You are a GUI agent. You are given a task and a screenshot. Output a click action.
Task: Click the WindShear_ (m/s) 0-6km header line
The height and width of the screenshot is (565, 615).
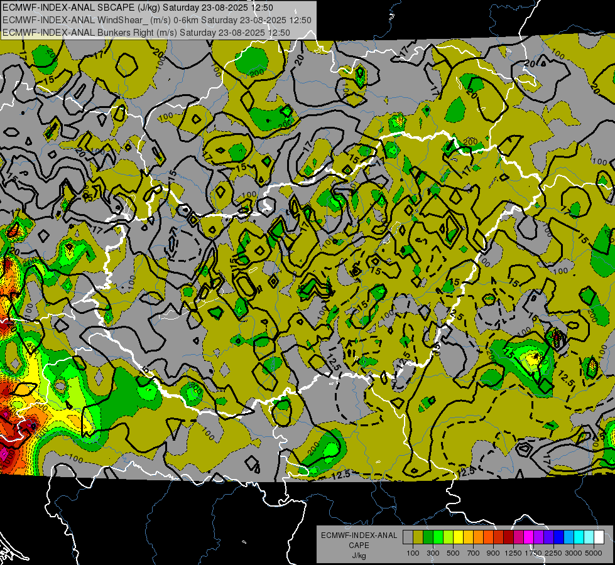(157, 20)
